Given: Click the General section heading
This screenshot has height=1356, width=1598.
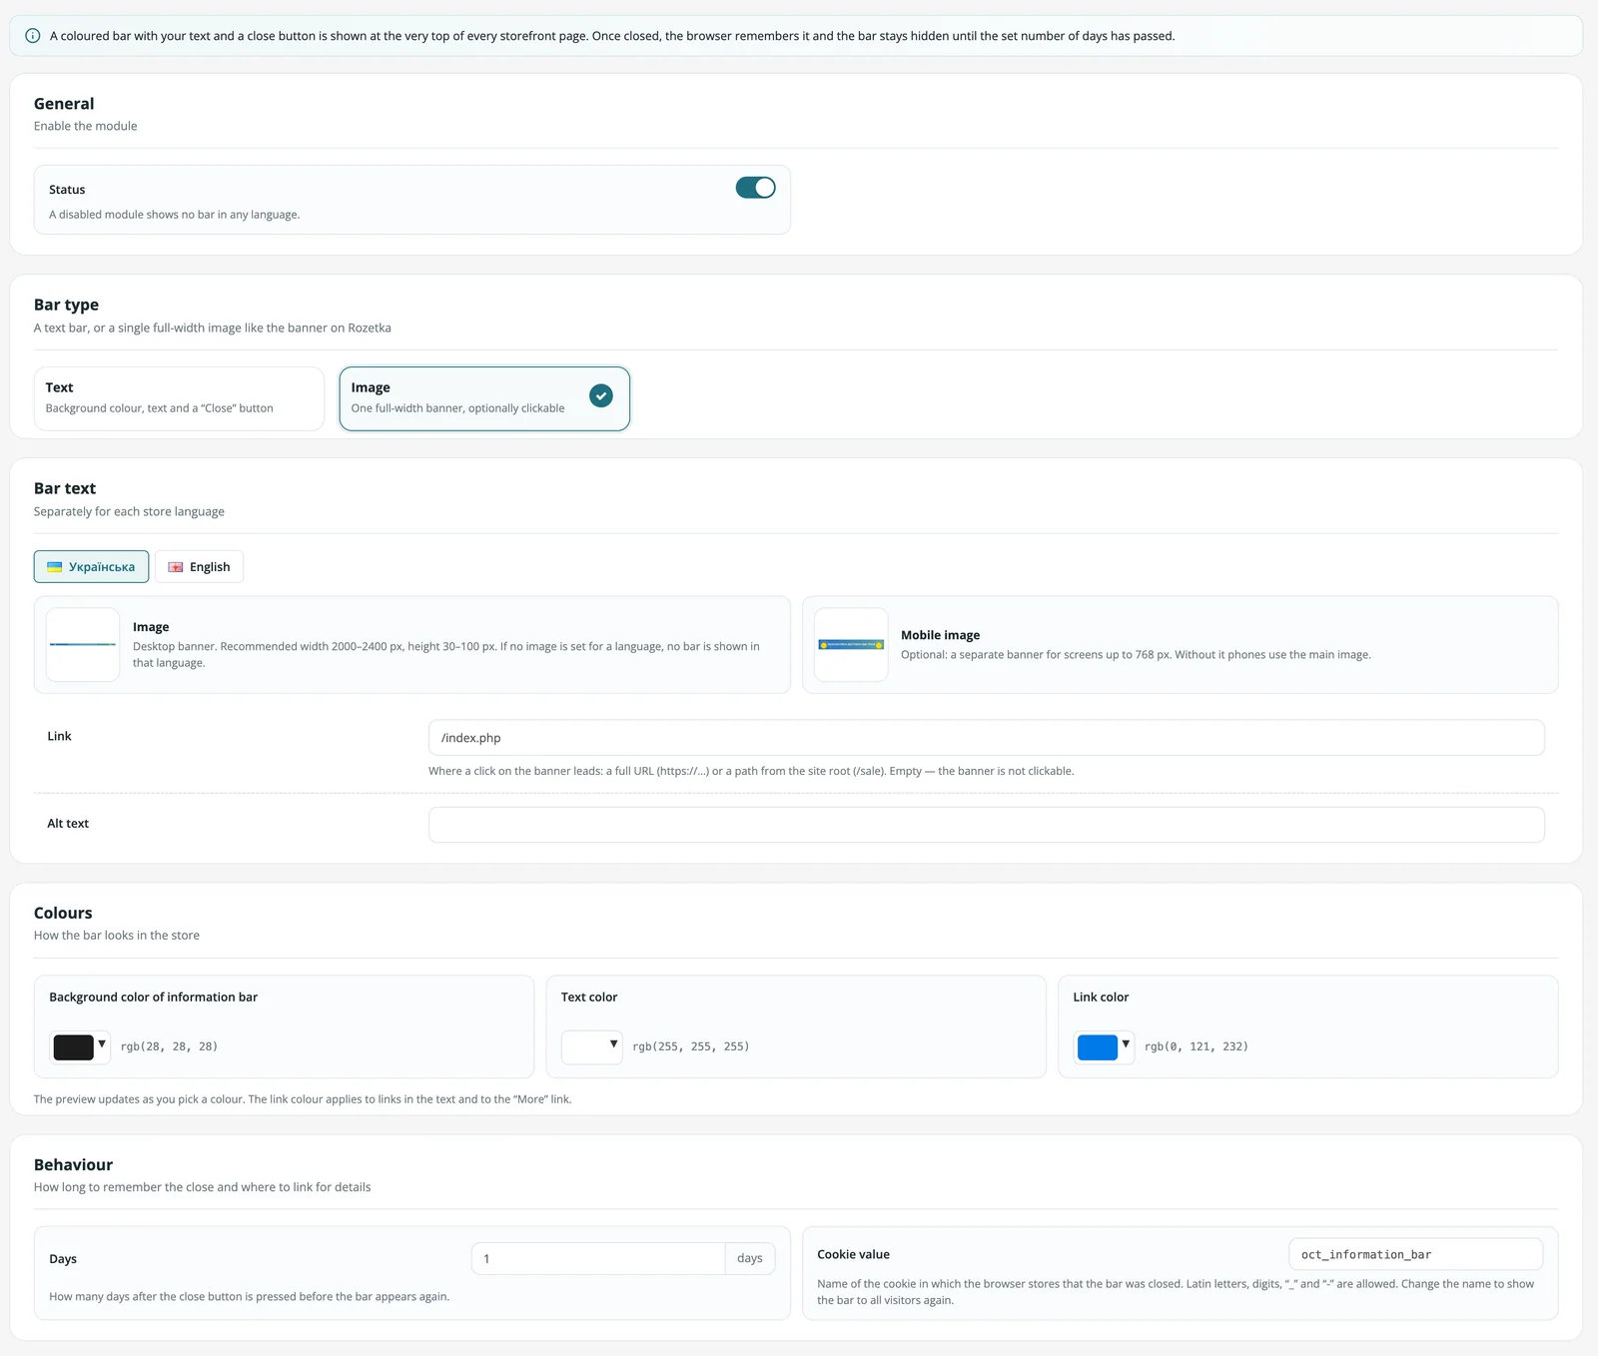Looking at the screenshot, I should coord(64,104).
